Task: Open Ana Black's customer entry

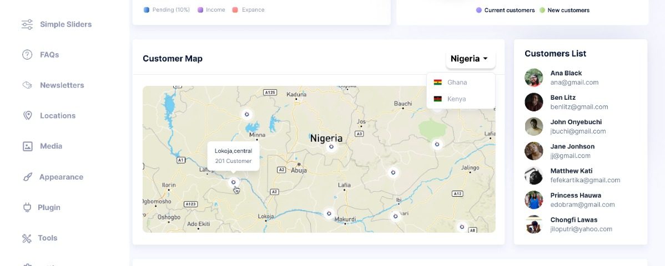Action: pos(566,73)
